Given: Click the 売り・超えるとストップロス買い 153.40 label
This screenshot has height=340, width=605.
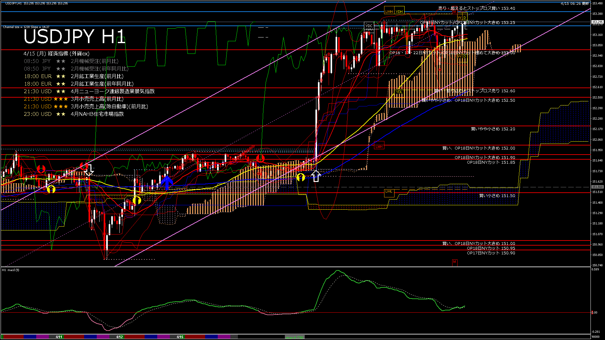Looking at the screenshot, I should tap(476, 8).
